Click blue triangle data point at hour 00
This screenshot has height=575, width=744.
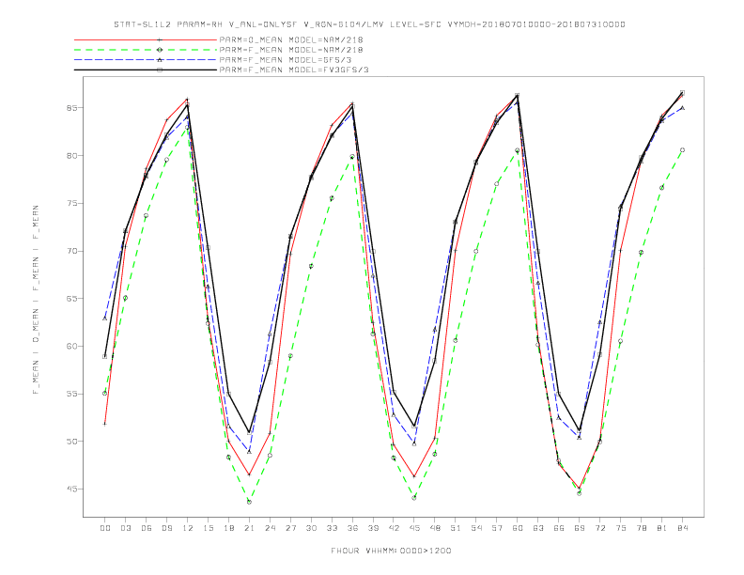pyautogui.click(x=105, y=319)
